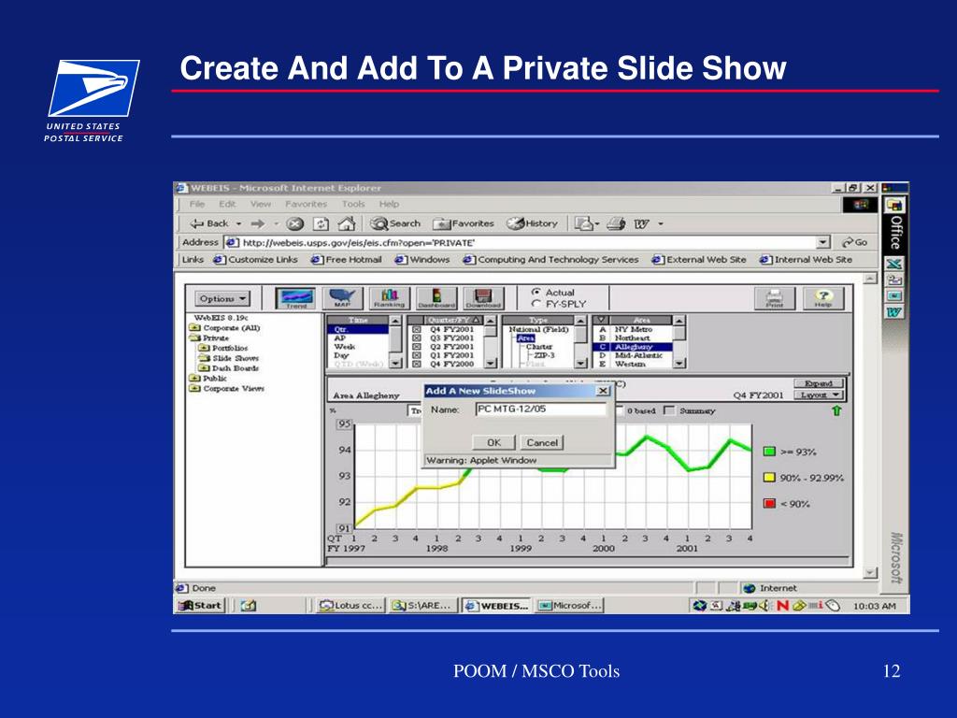Click Cancel in the SlideShow dialog
Viewport: 957px width, 718px height.
coord(542,442)
